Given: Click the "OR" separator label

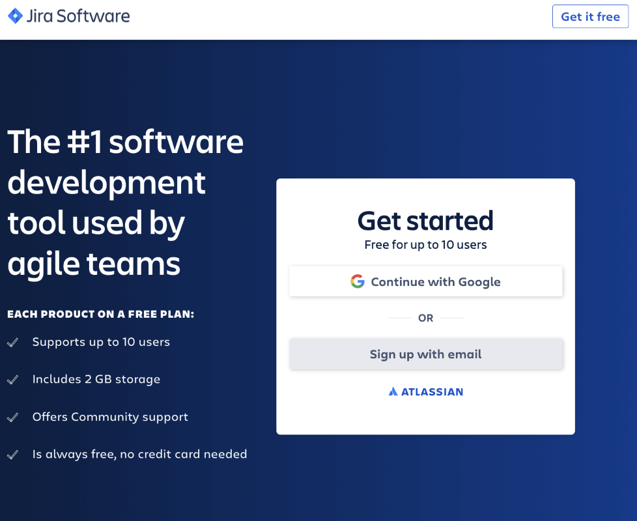Looking at the screenshot, I should 426,318.
